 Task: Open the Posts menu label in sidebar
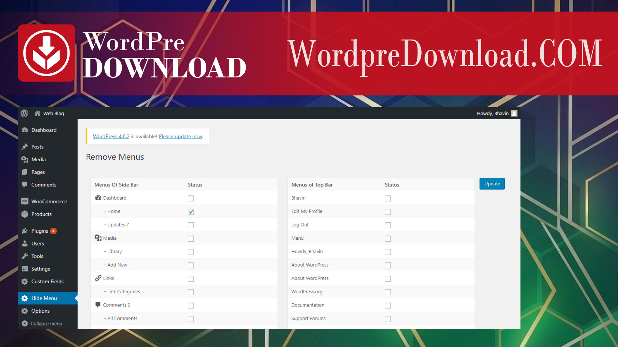click(x=37, y=147)
